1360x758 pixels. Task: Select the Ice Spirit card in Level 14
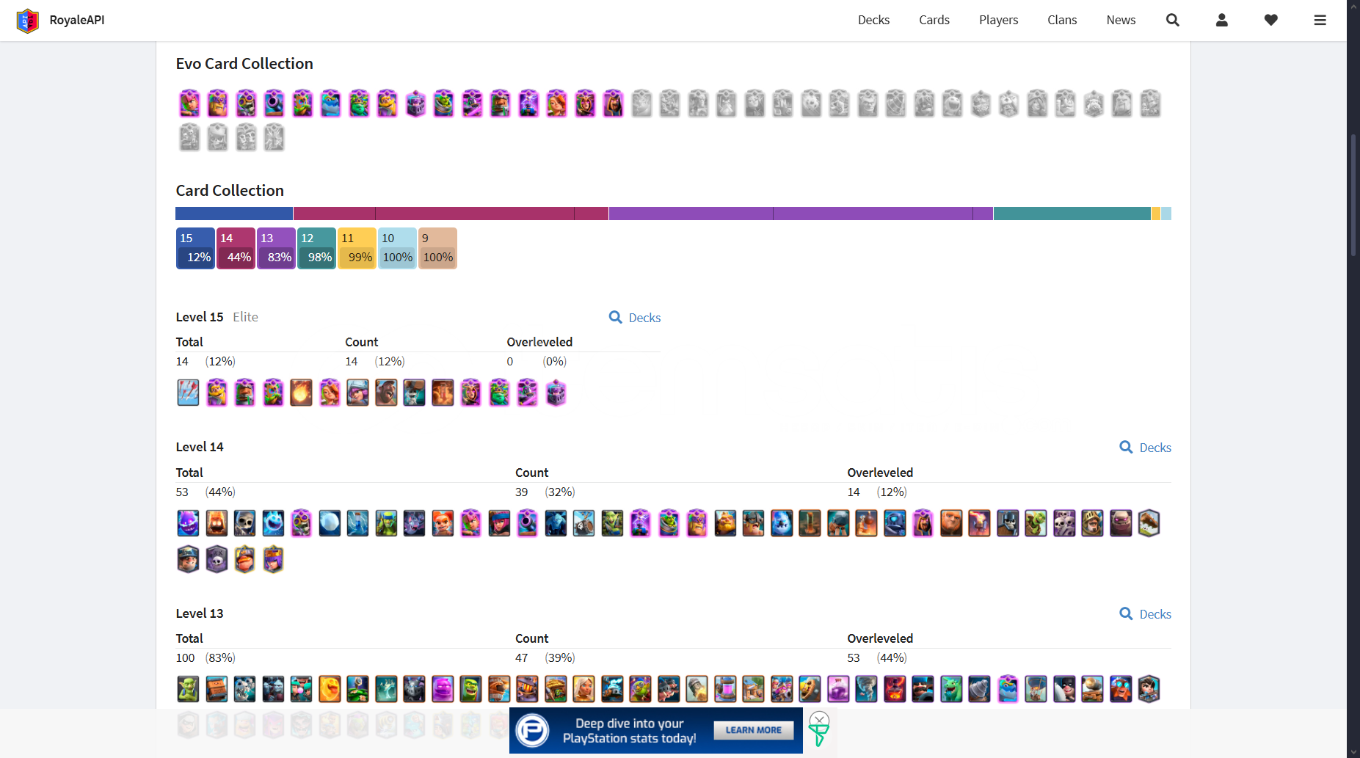coord(273,523)
